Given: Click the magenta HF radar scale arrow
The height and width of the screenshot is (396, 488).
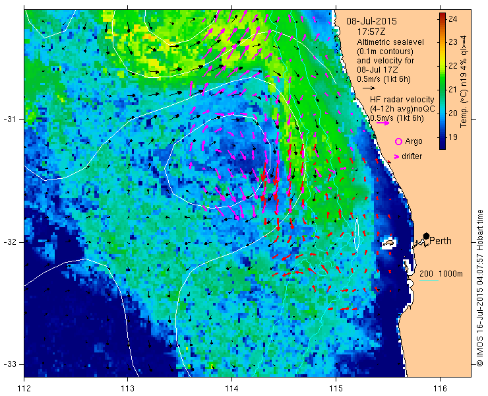Looking at the screenshot, I should 382,123.
